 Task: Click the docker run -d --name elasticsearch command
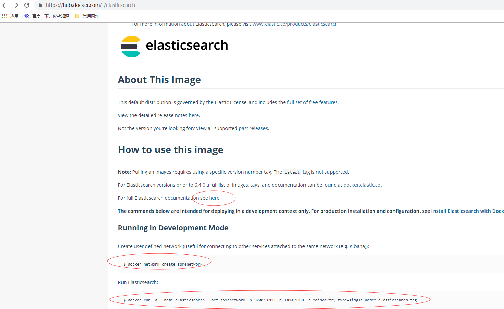(x=270, y=300)
